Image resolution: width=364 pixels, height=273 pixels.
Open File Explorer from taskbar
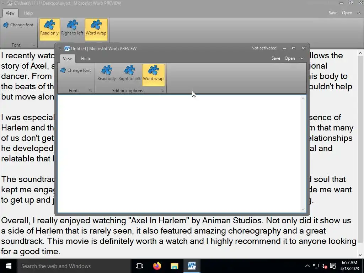(174, 266)
